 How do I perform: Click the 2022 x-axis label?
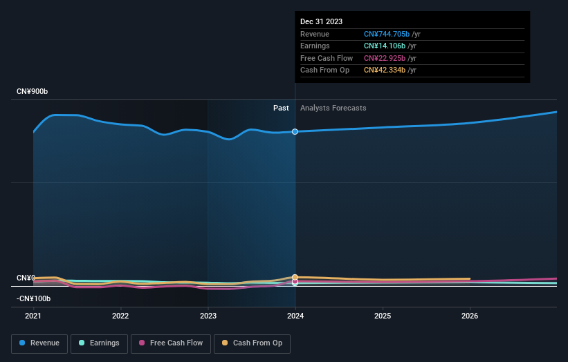120,316
